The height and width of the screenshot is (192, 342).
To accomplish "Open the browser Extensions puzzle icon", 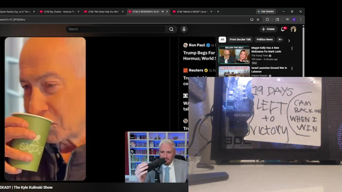I will click(x=267, y=19).
